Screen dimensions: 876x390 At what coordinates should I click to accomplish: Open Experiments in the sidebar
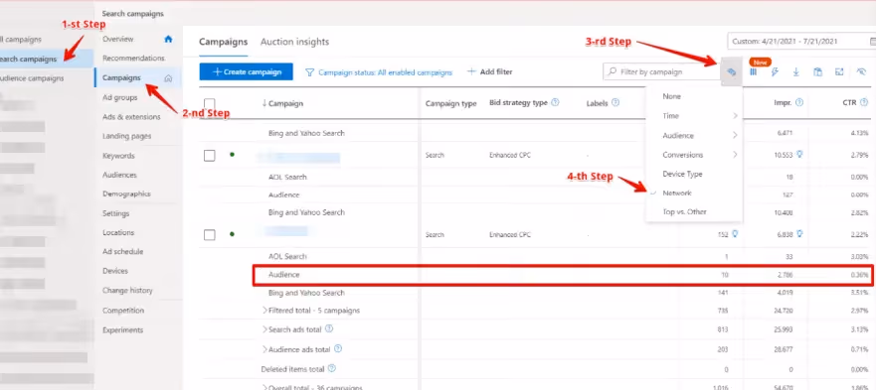point(122,329)
